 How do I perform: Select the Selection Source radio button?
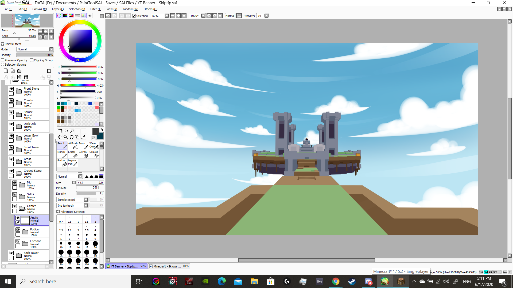click(x=3, y=65)
